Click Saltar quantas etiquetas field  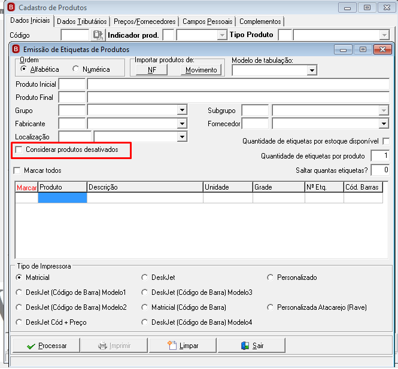coord(380,170)
